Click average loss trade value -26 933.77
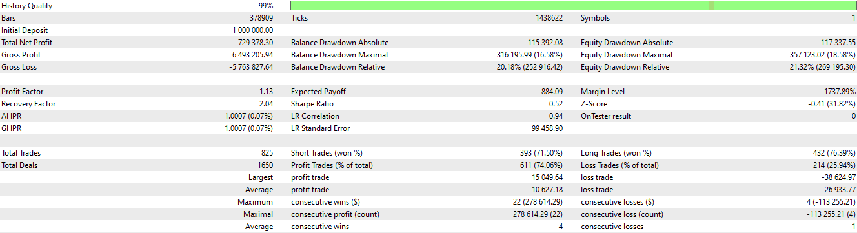Screen dimensions: 857x233 (x=839, y=190)
